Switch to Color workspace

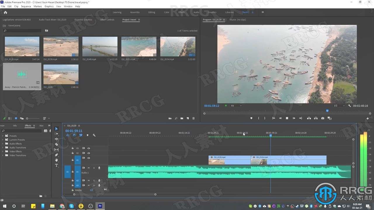(x=167, y=12)
